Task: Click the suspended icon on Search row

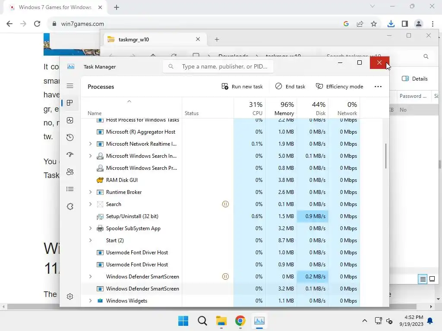Action: pyautogui.click(x=225, y=204)
